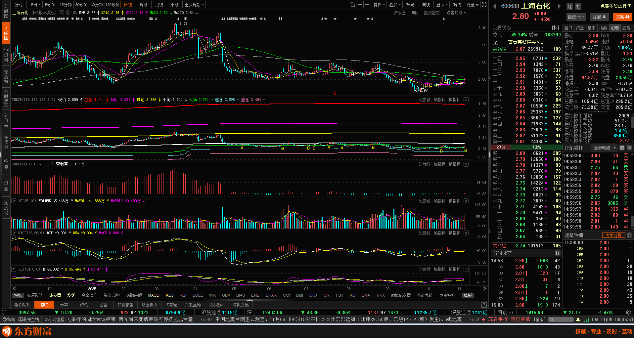Click the 沪股通 help icon
This screenshot has width=634, height=338.
(219, 313)
